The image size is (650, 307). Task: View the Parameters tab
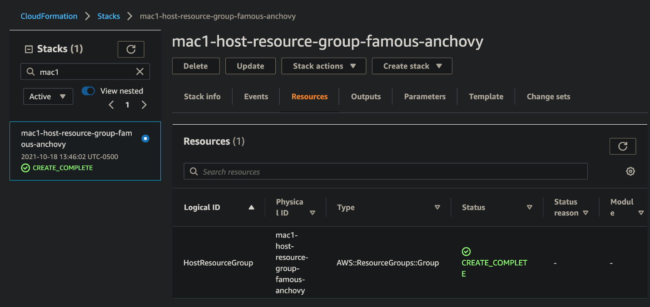pos(425,97)
